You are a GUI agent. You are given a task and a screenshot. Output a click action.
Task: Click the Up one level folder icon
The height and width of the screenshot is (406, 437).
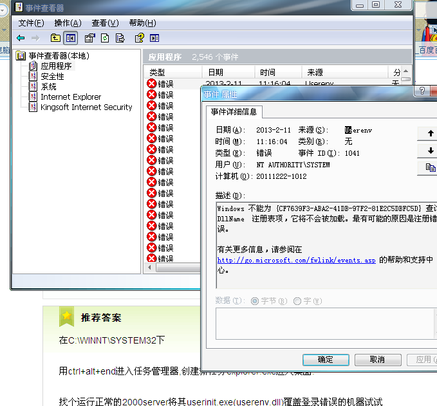click(x=55, y=38)
